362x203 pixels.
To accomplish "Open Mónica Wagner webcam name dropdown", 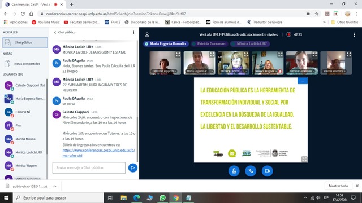I will click(266, 72).
